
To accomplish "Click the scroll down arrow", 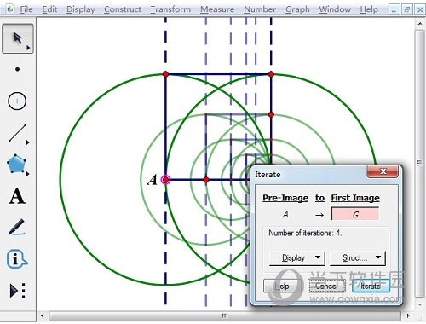I will pyautogui.click(x=420, y=304).
